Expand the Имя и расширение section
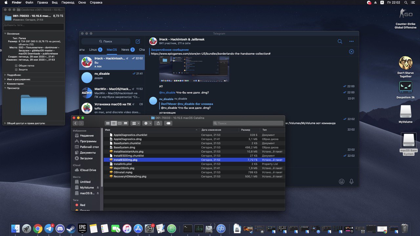Image resolution: width=420 pixels, height=236 pixels. pos(5,79)
